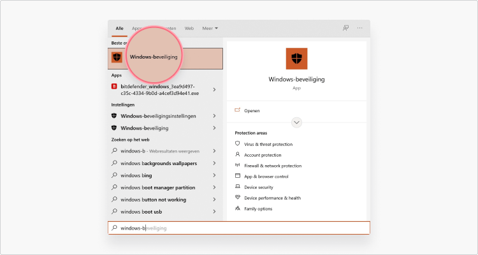The width and height of the screenshot is (478, 255).
Task: Expand chevron for windows bing
Action: 214,175
